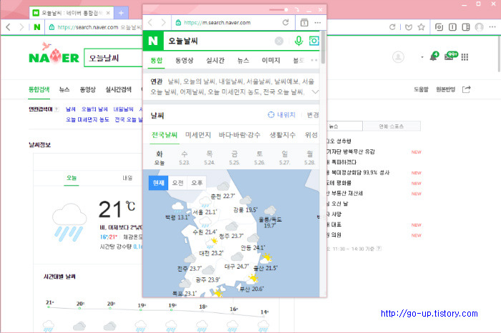
Task: Switch to the 통합 tab in mobile popup
Action: point(157,60)
